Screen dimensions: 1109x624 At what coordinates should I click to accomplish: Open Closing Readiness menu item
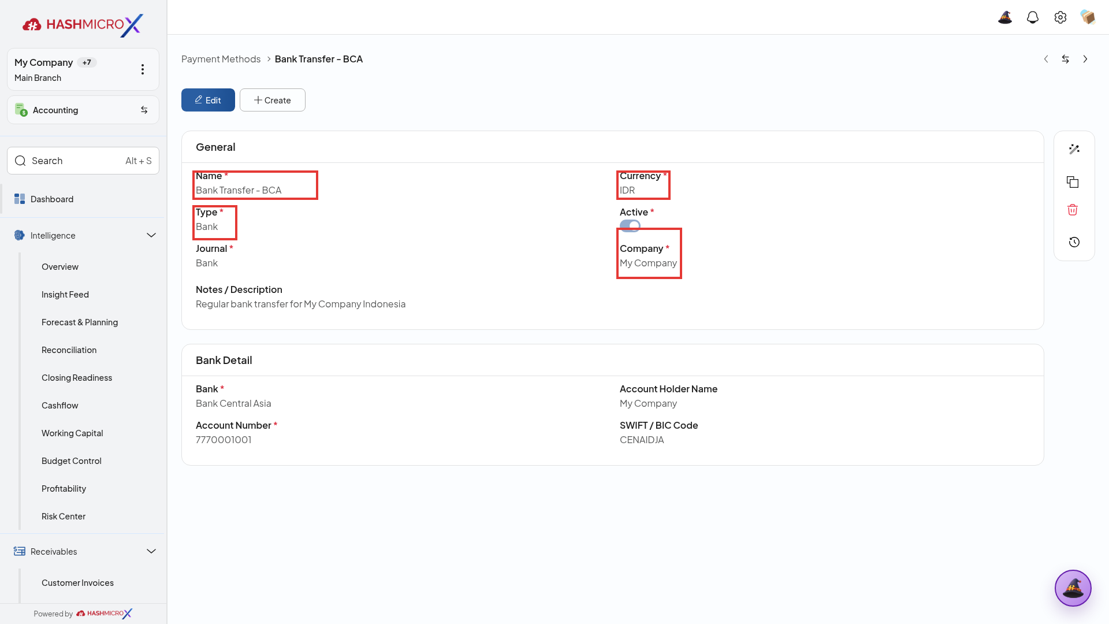tap(77, 378)
